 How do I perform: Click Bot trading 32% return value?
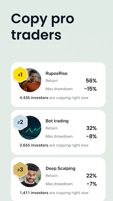91,128
